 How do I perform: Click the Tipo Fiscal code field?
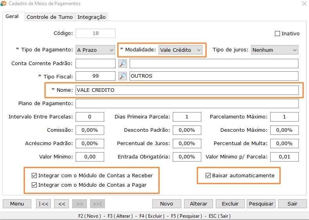point(96,76)
